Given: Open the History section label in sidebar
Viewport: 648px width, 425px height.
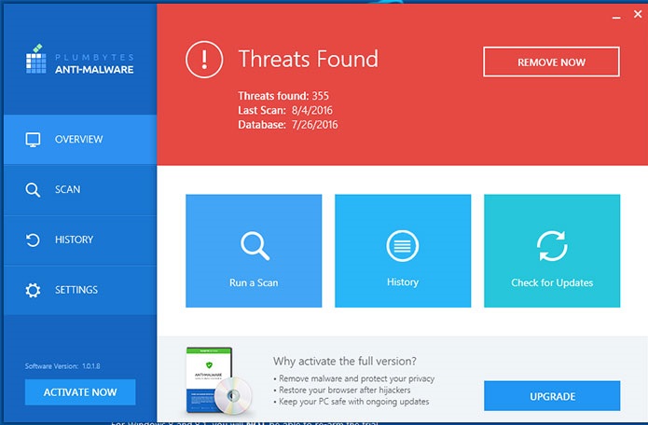Looking at the screenshot, I should click(75, 240).
